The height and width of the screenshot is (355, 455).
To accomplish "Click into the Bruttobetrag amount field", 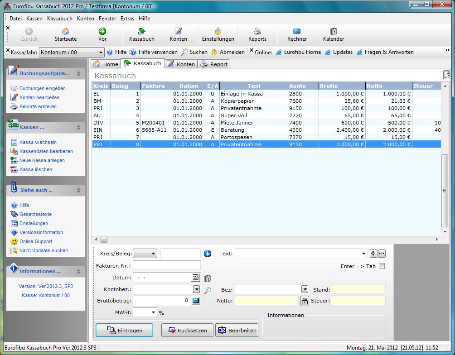I will coord(161,301).
